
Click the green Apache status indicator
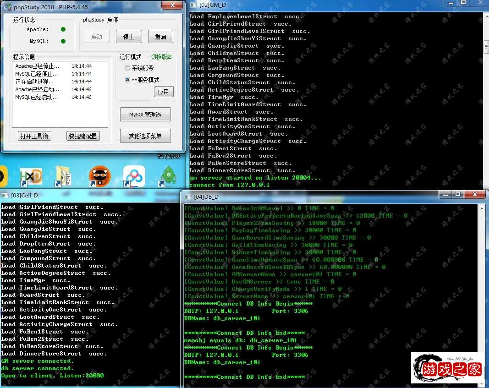pyautogui.click(x=63, y=29)
